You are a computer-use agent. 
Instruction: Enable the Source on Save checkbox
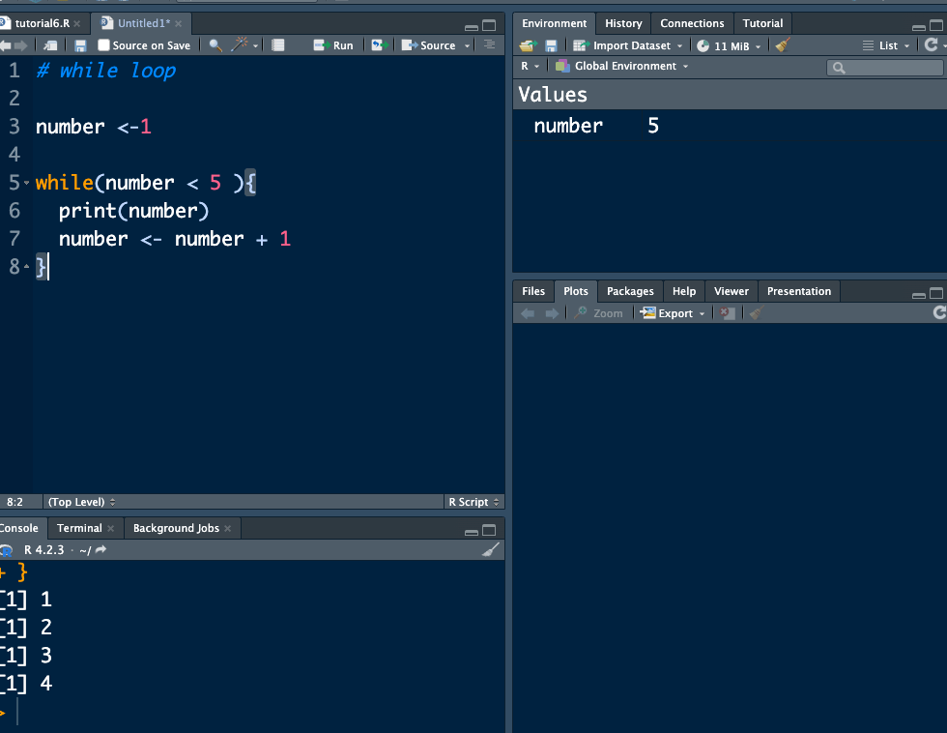[x=104, y=45]
